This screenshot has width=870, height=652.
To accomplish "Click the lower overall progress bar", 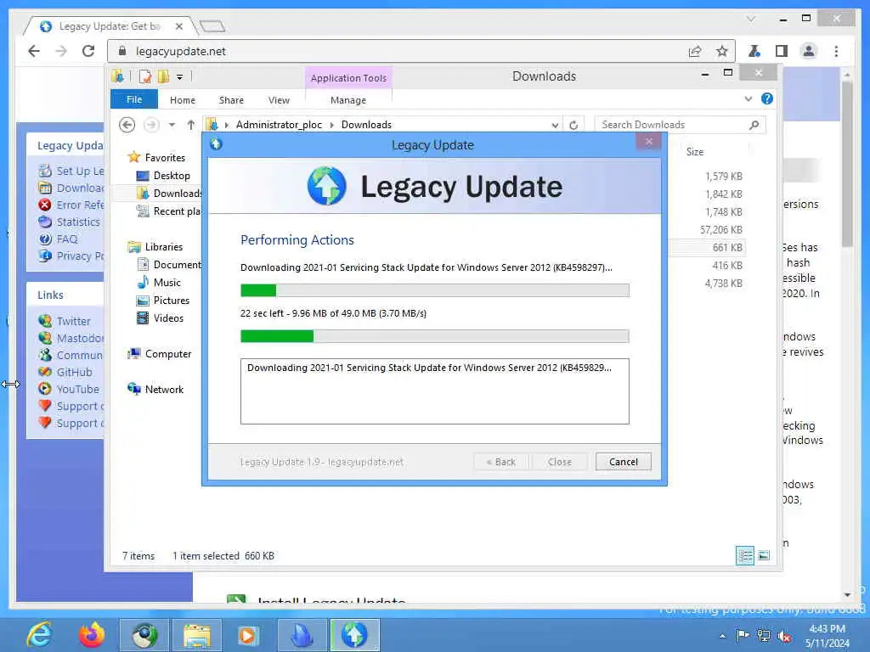I will [x=434, y=336].
